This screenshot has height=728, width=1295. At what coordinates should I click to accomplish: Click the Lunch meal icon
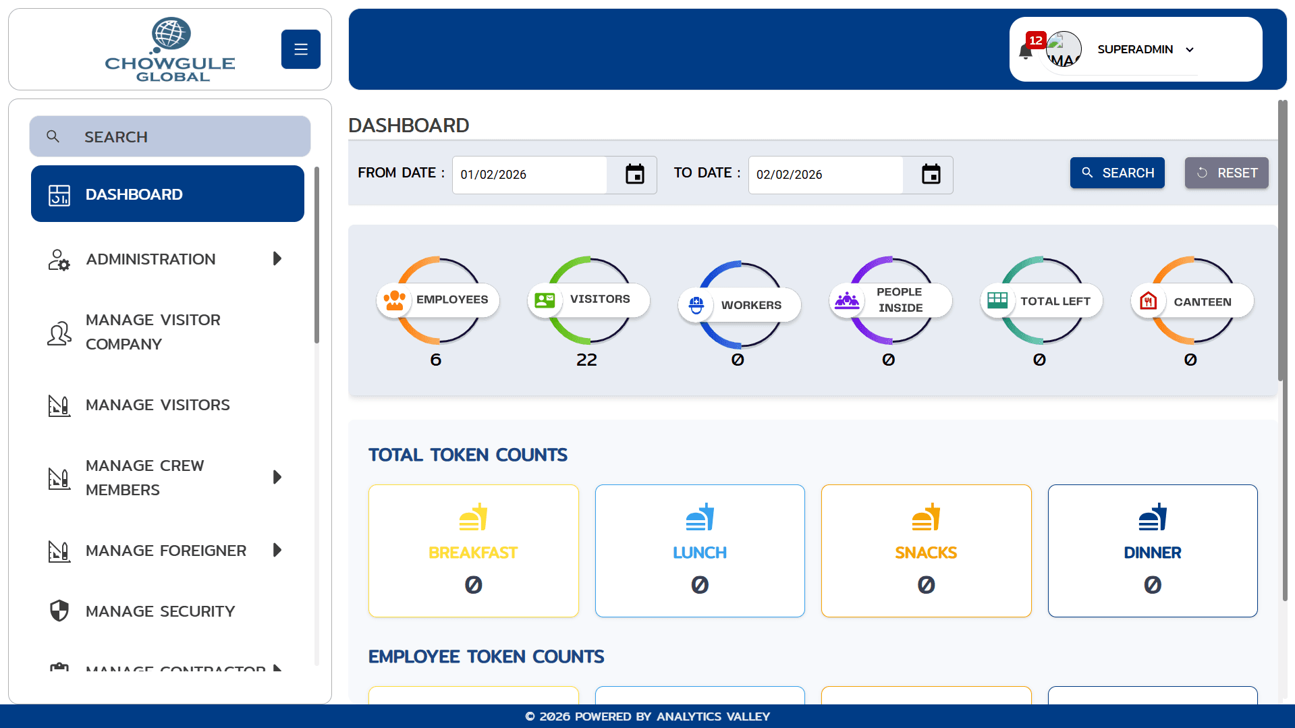(700, 517)
